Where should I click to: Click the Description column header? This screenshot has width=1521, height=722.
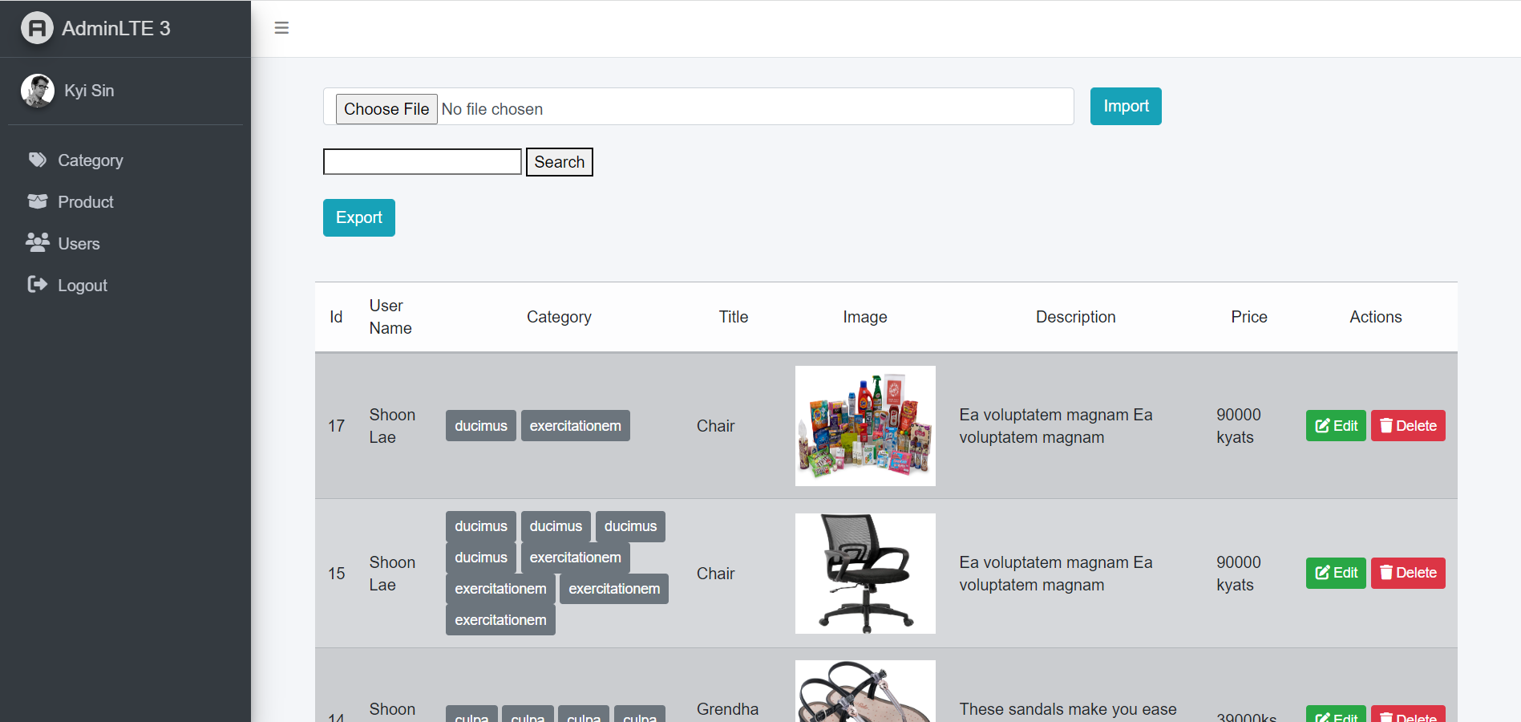click(x=1076, y=317)
